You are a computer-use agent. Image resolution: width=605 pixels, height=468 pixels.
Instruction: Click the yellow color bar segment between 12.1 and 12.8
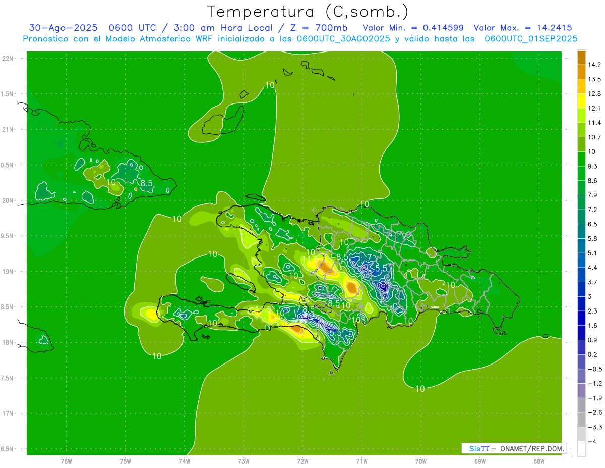(581, 100)
